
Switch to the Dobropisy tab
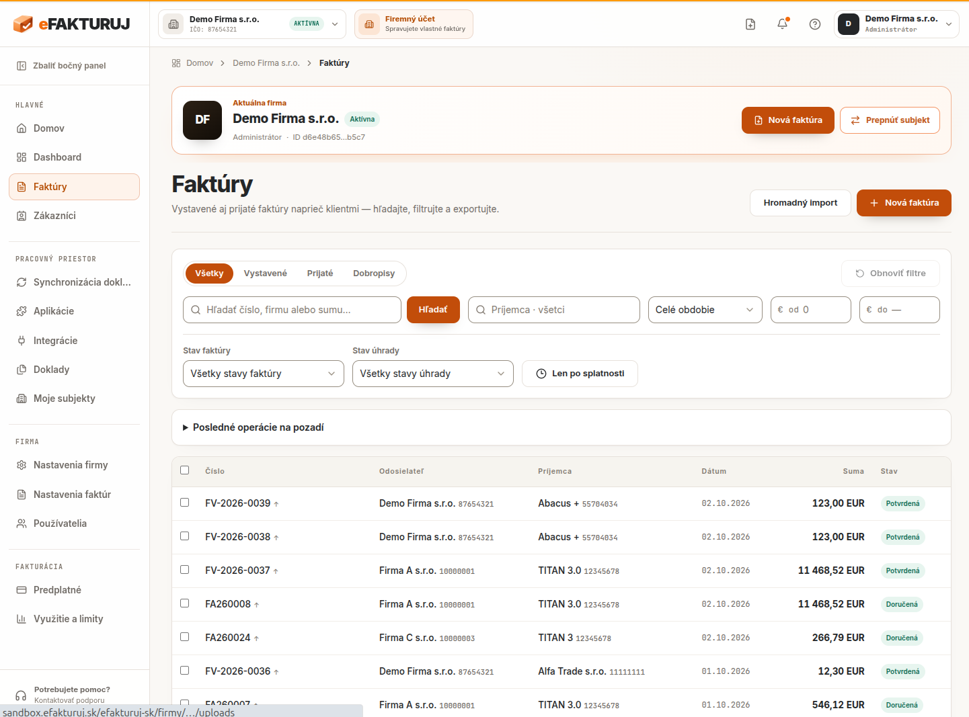[x=374, y=273]
